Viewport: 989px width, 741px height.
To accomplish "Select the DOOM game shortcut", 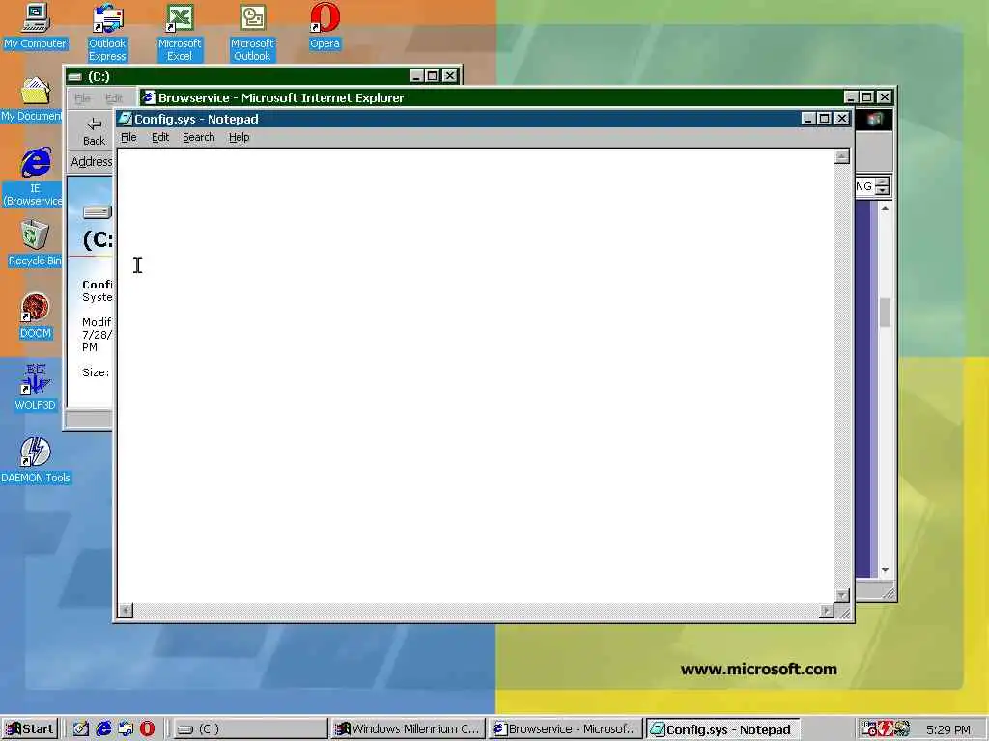I will point(36,316).
